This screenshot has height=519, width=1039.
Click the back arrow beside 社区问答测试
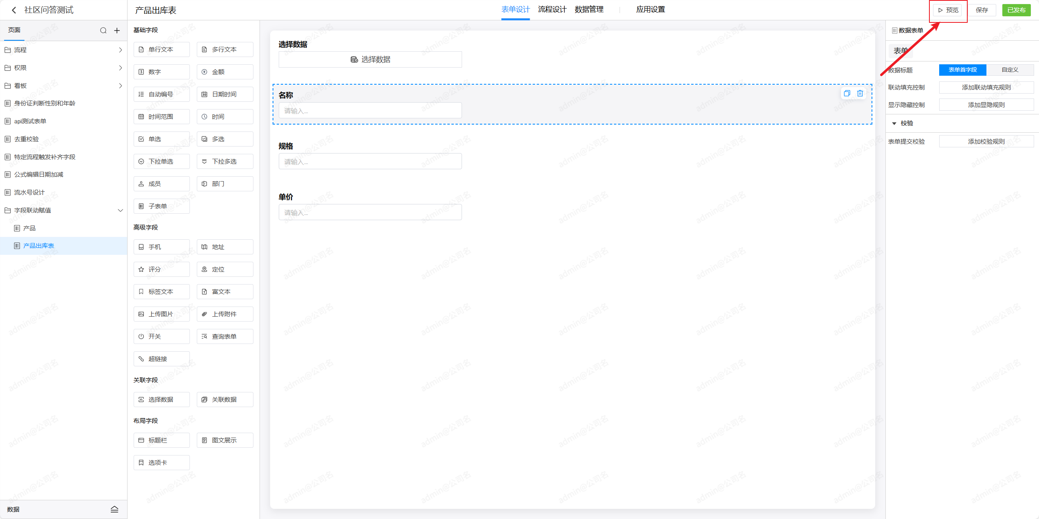pos(14,10)
